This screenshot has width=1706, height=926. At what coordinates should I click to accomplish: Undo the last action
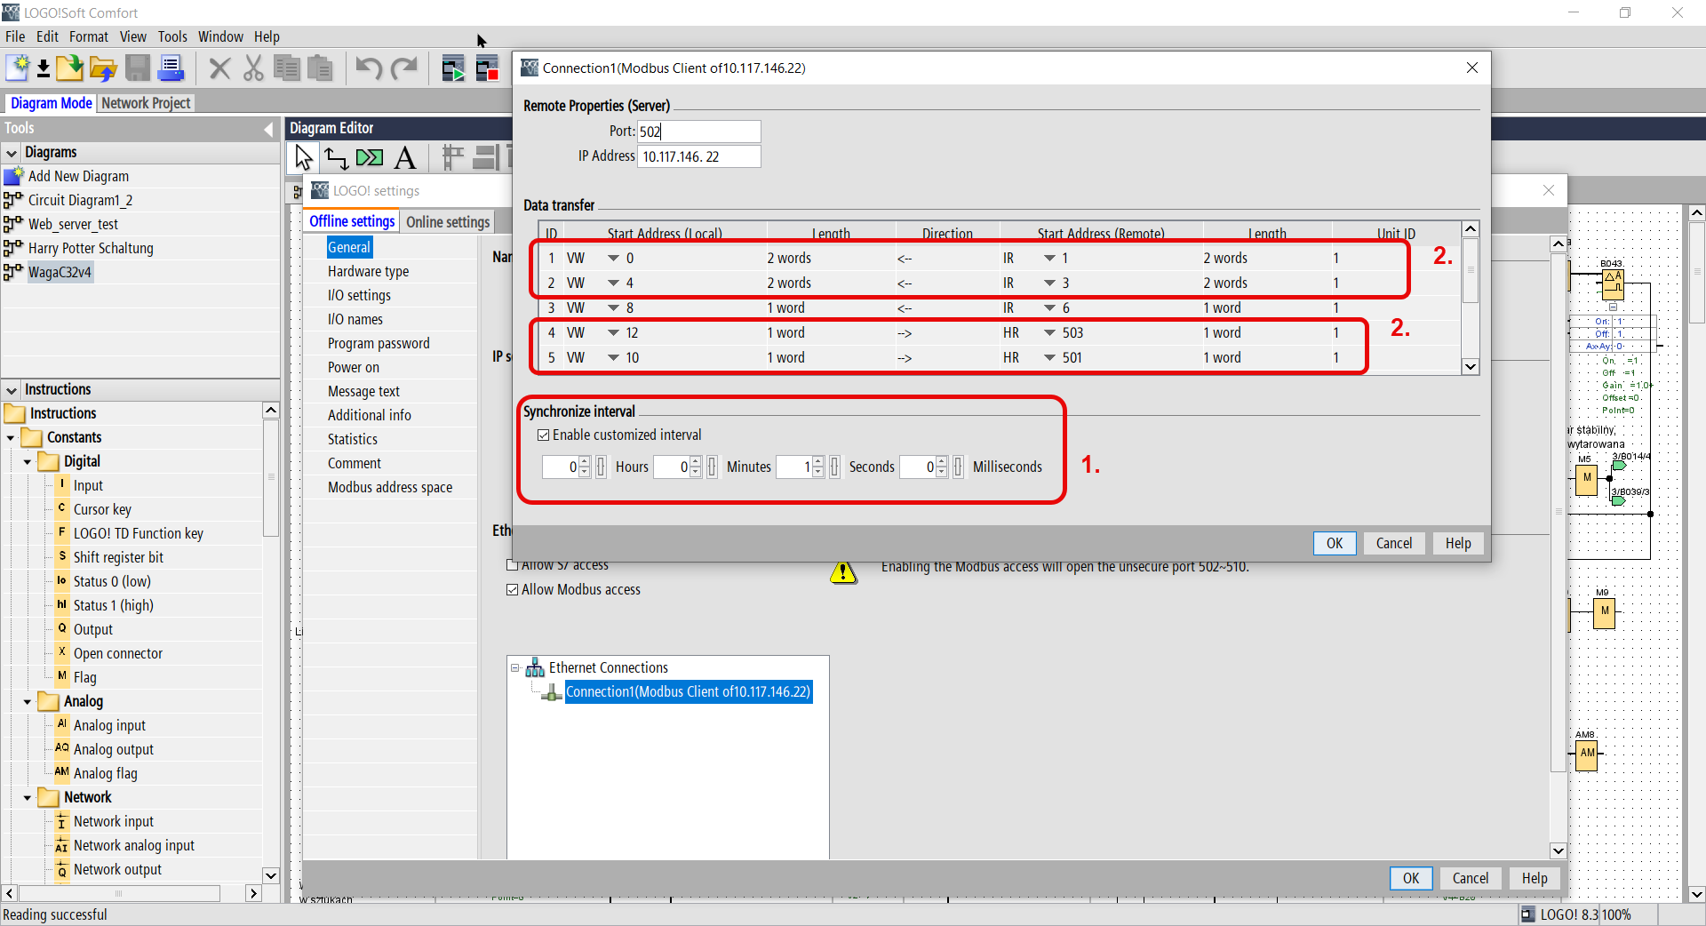click(x=369, y=68)
